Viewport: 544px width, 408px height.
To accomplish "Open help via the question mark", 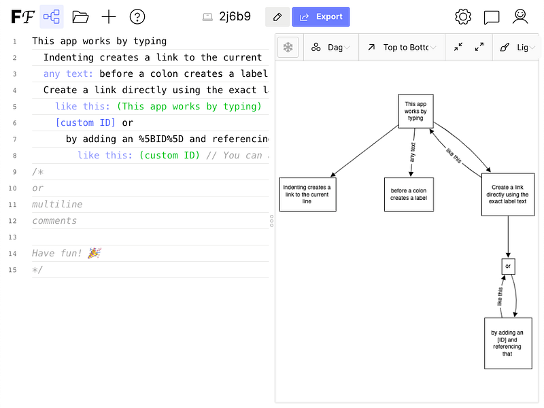I will pos(136,17).
